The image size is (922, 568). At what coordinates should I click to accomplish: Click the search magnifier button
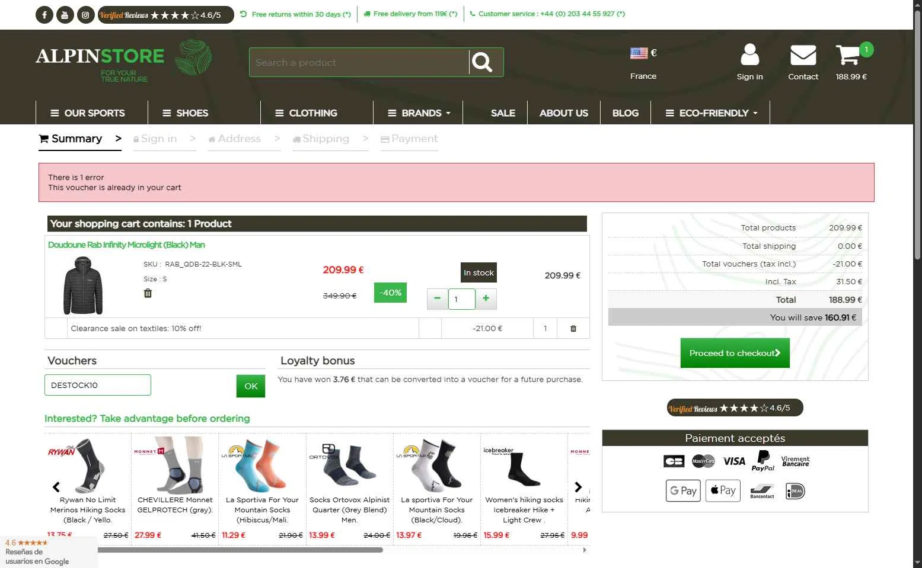(482, 62)
